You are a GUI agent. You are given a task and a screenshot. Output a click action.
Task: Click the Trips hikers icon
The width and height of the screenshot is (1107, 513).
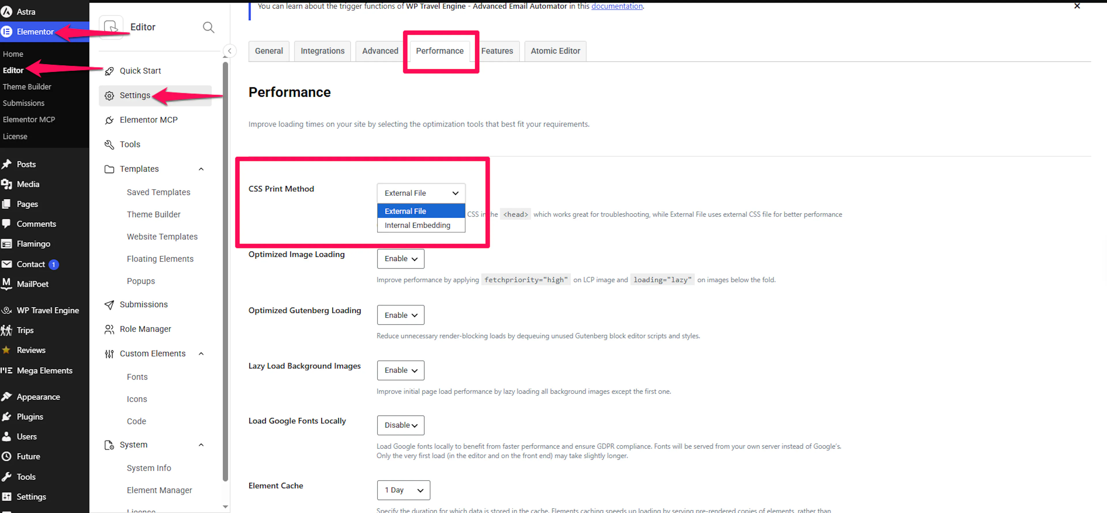6,330
